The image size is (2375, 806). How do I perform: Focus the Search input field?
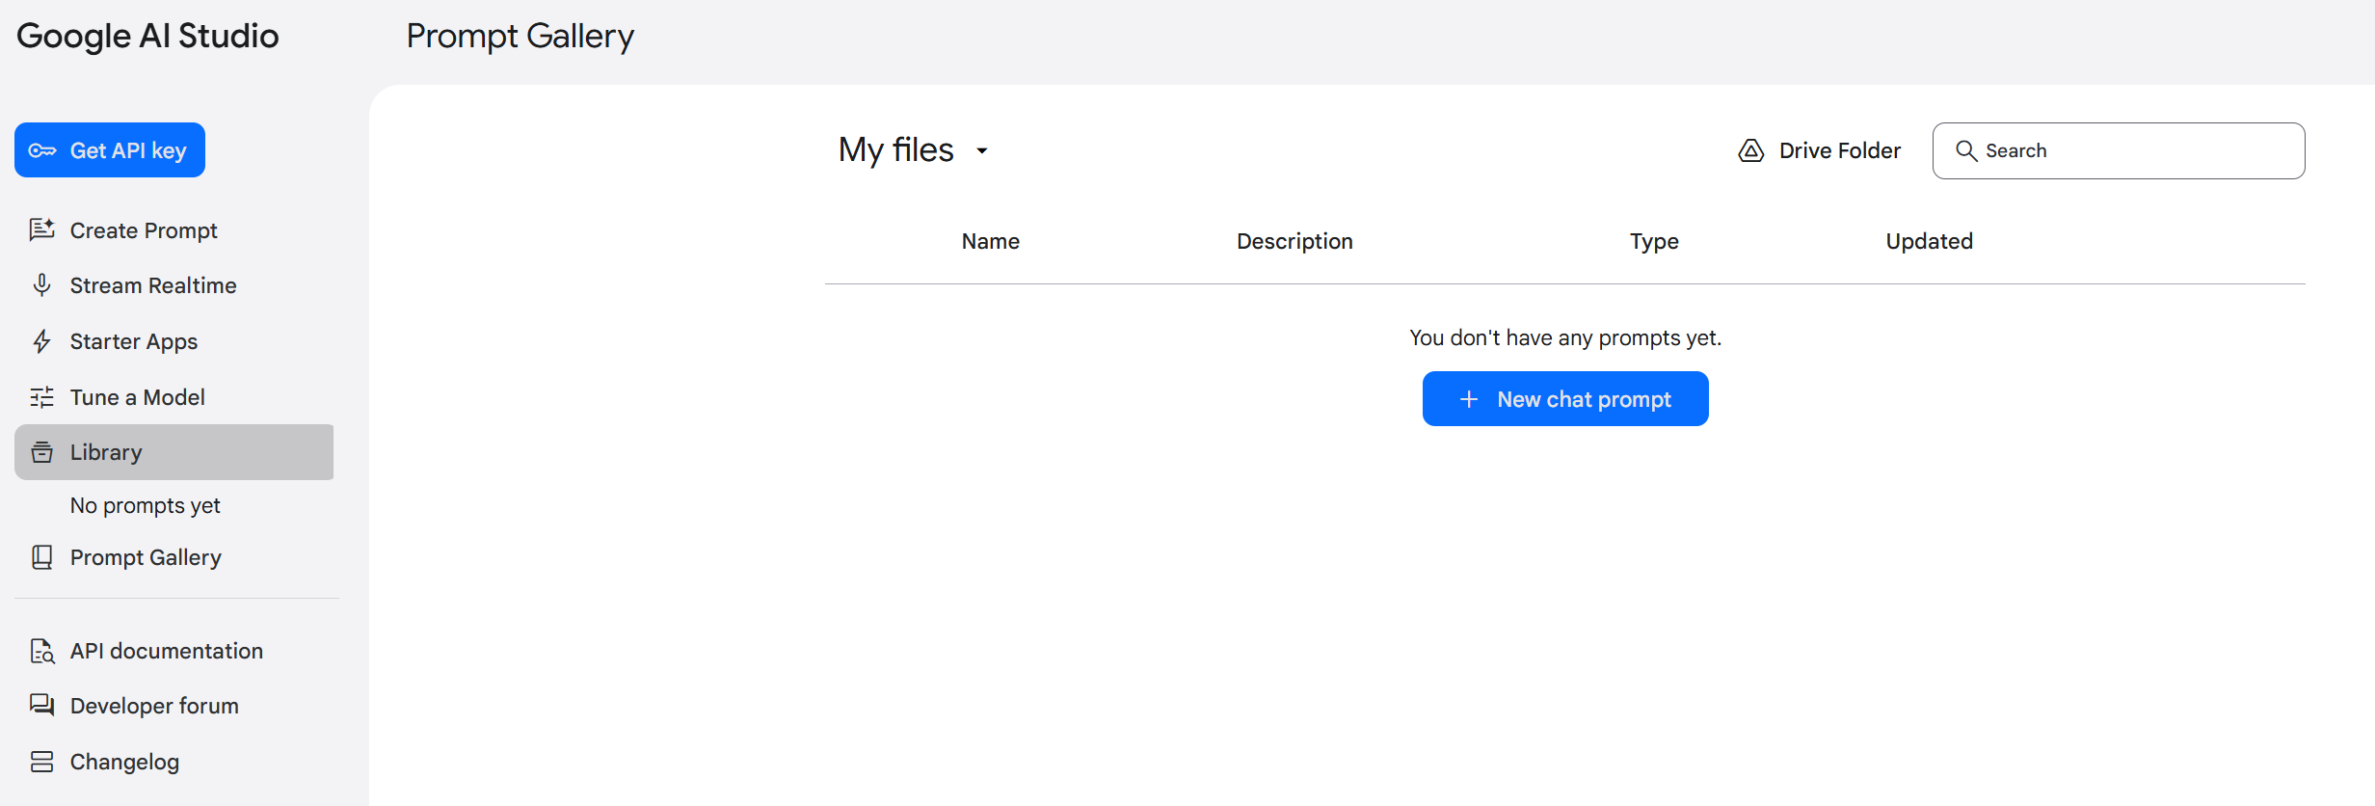point(2119,150)
